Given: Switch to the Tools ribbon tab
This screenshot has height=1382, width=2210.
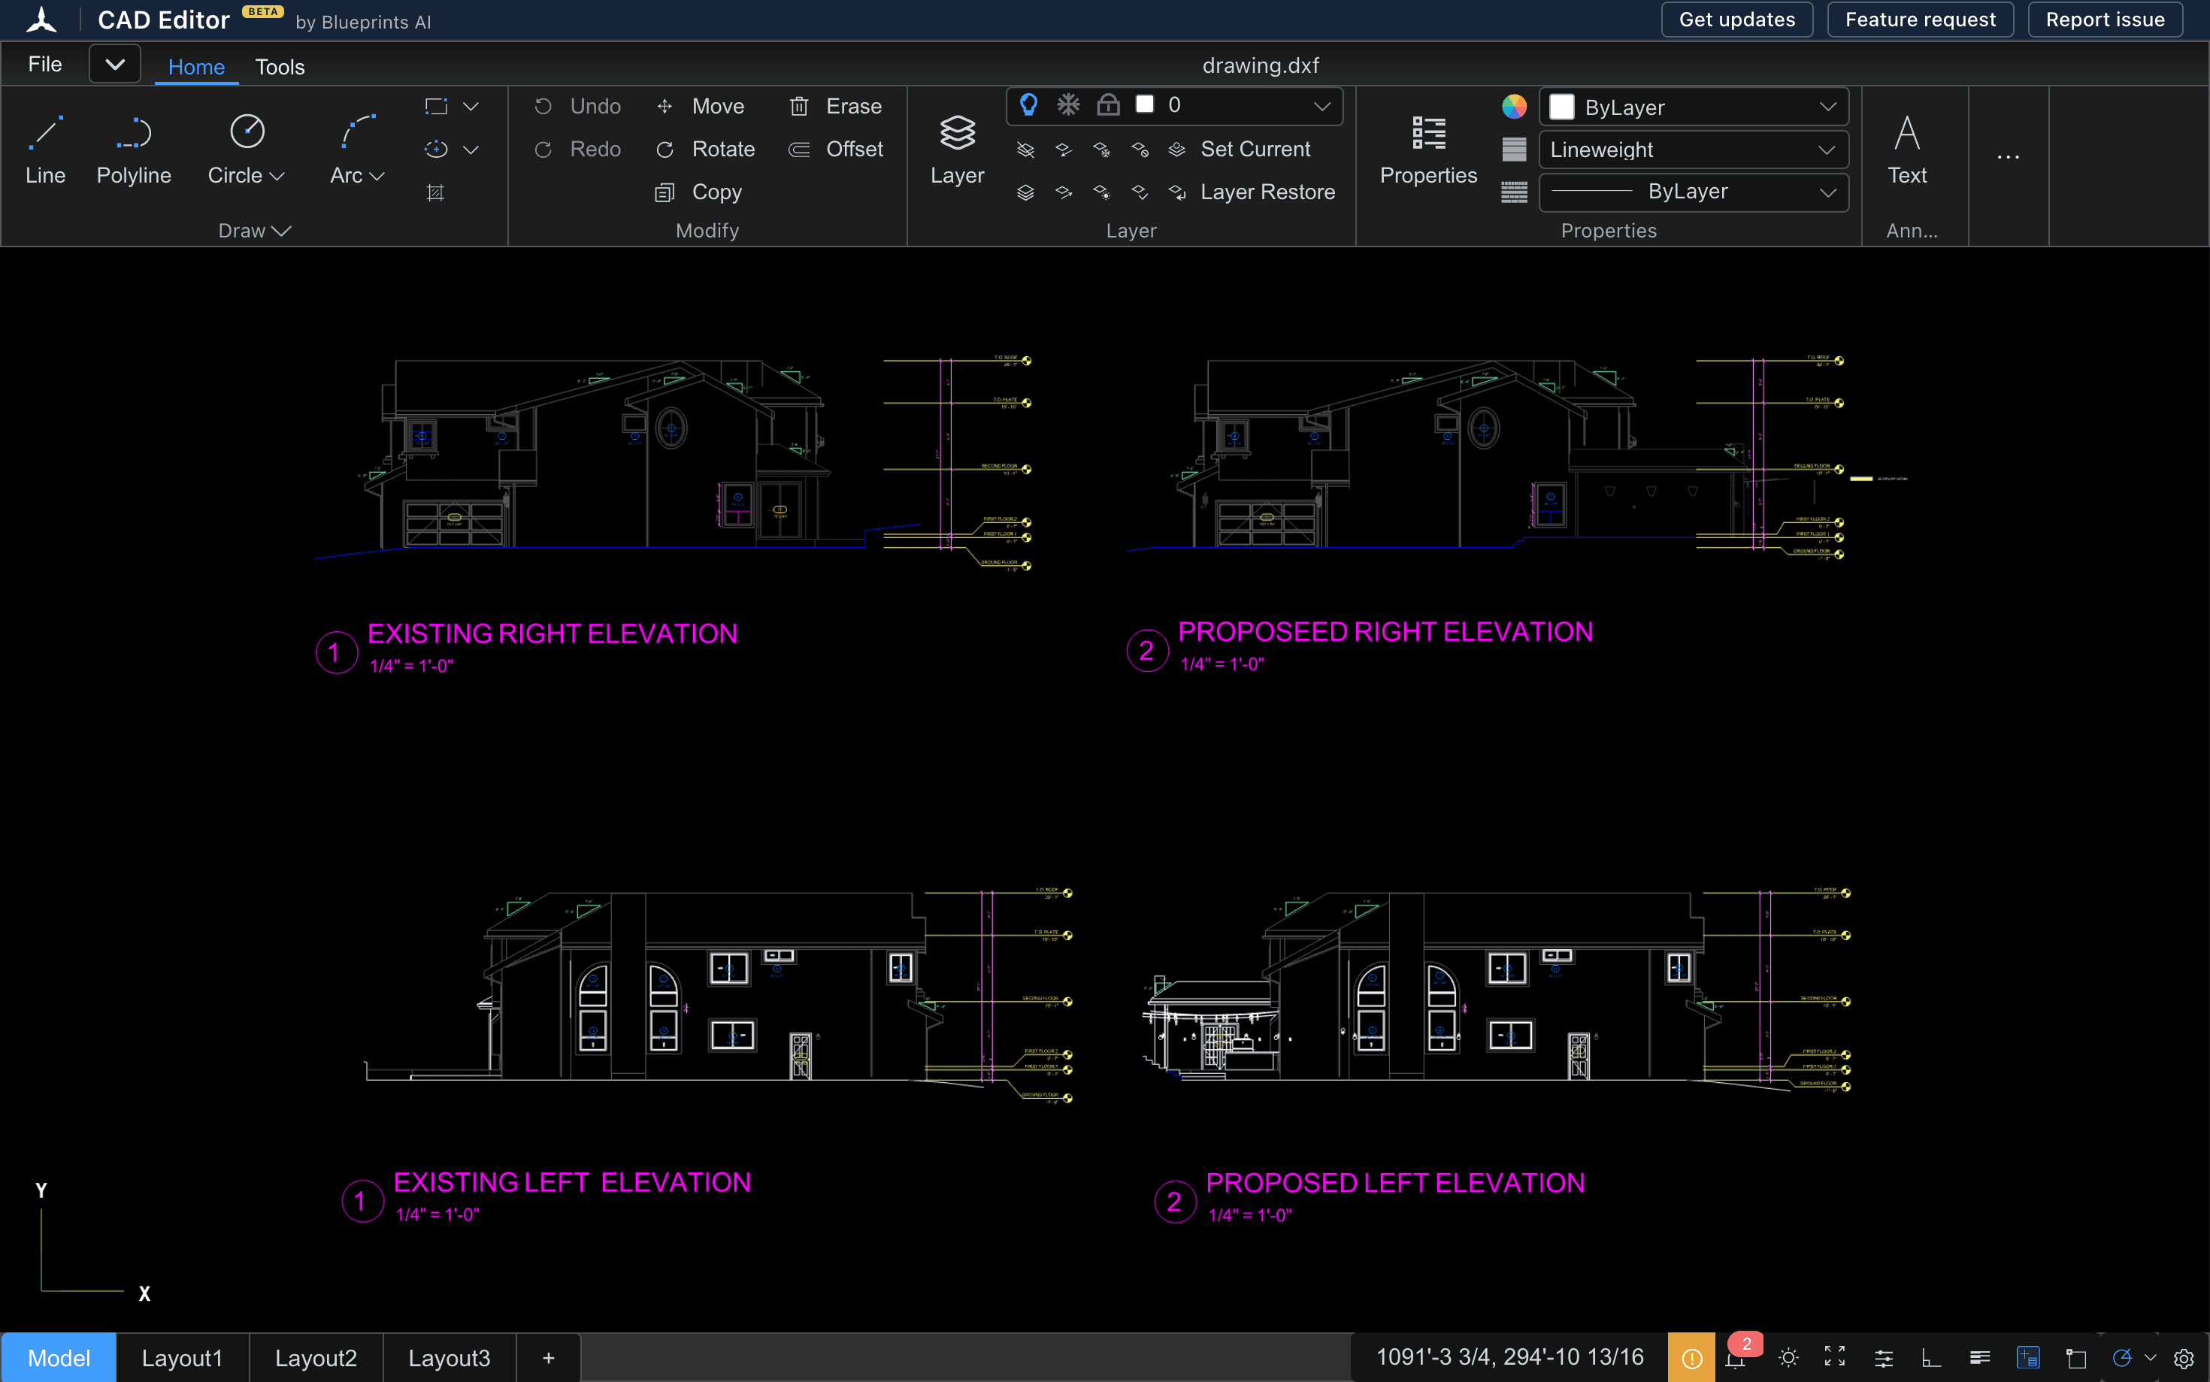Looking at the screenshot, I should [280, 67].
